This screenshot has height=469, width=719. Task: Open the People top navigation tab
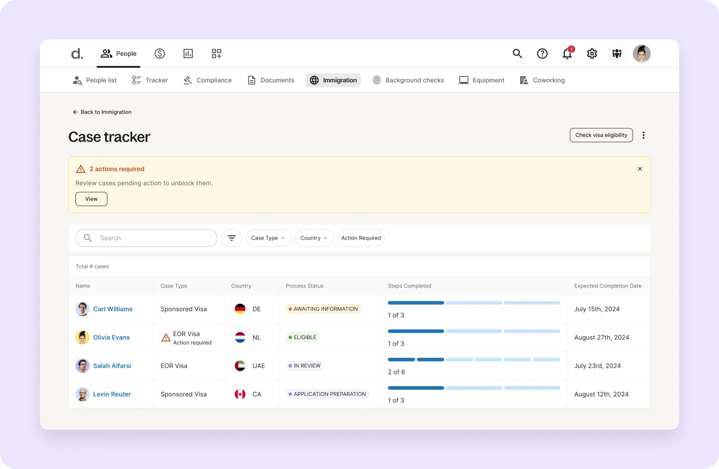(119, 53)
